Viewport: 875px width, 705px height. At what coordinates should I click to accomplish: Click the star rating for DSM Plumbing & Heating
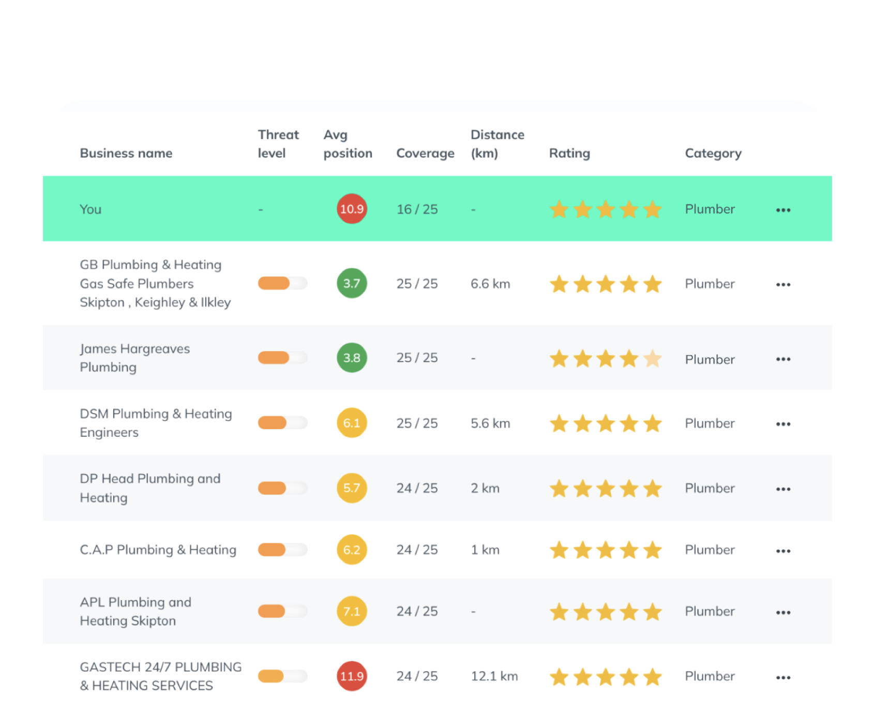click(606, 423)
